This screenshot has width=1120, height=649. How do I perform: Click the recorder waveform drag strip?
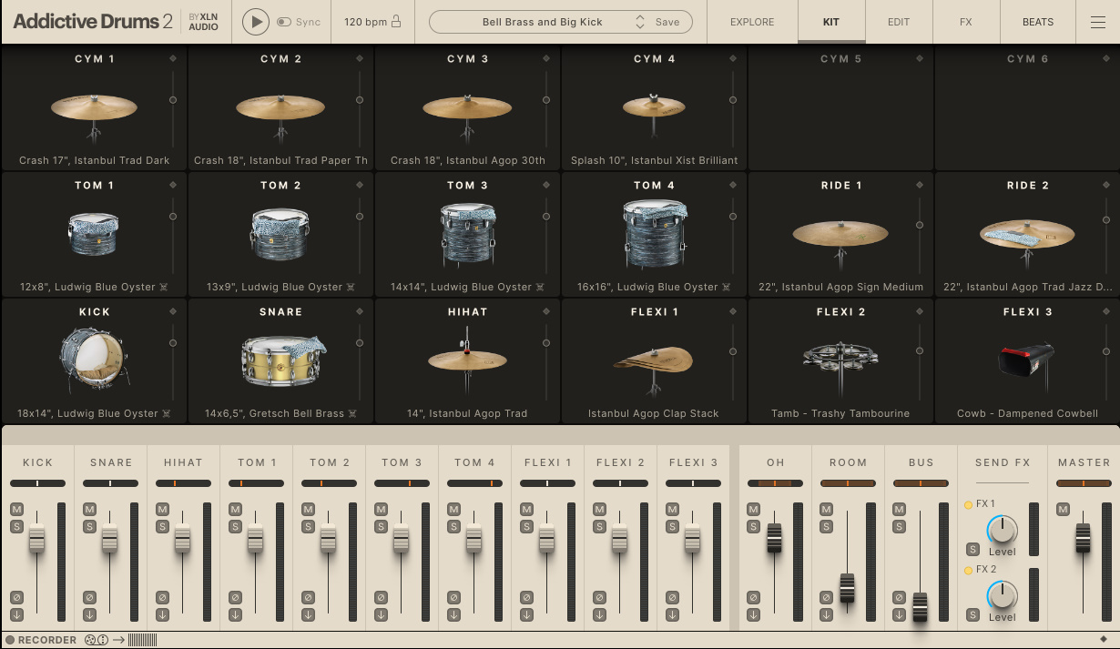(142, 640)
